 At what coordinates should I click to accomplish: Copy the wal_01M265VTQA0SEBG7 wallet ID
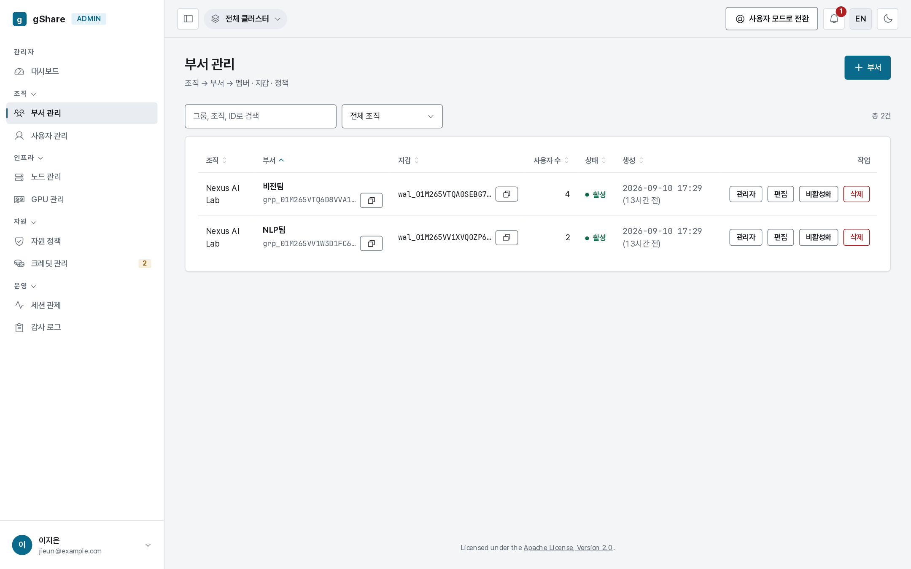pos(507,194)
